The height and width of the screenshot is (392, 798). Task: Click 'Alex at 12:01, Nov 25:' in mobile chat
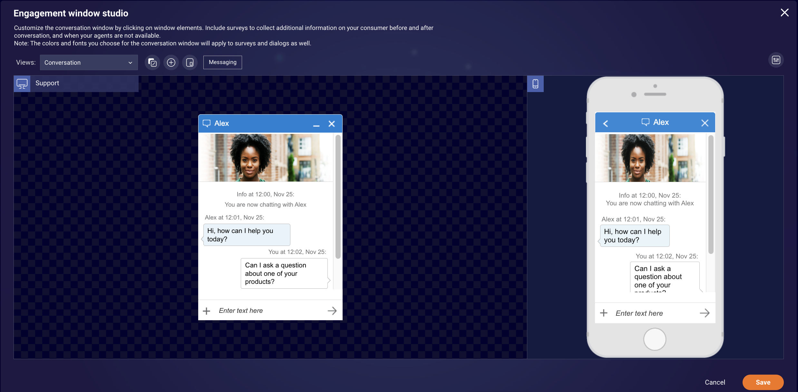(x=633, y=219)
